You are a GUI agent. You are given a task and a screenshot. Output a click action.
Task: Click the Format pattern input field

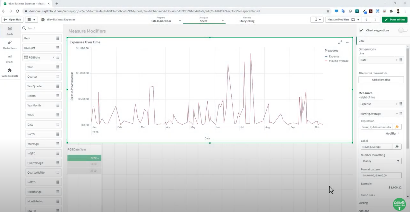[381, 175]
